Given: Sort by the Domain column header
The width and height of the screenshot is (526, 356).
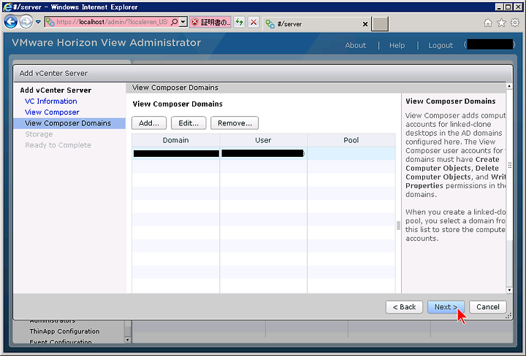Looking at the screenshot, I should (176, 140).
